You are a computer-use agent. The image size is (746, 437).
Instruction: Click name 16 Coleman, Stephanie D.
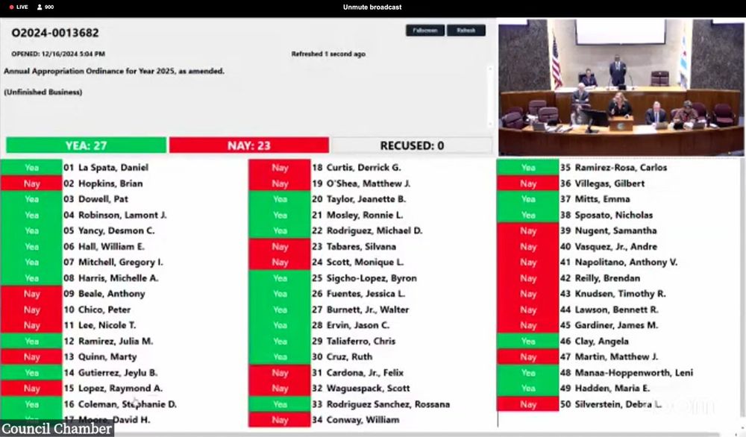(x=120, y=404)
